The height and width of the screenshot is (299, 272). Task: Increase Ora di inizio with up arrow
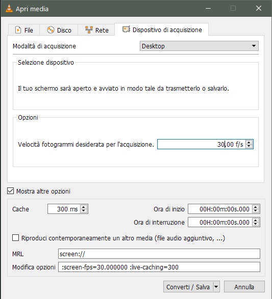[x=256, y=207]
